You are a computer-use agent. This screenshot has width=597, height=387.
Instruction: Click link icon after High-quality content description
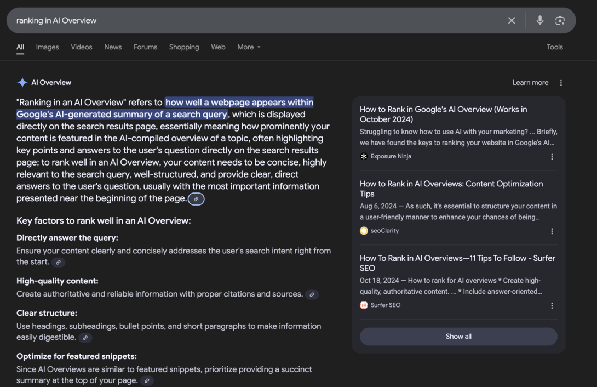[x=312, y=295]
